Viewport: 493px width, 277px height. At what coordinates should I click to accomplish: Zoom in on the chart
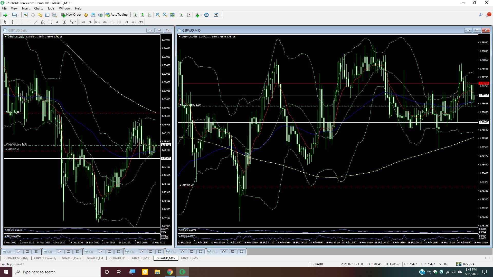pyautogui.click(x=158, y=15)
